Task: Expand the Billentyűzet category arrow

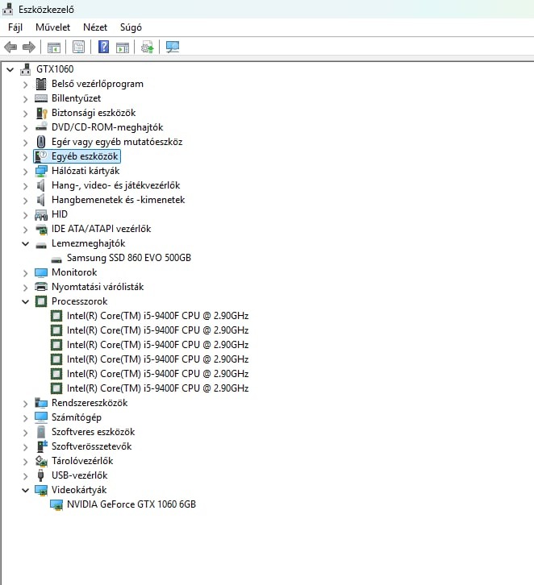Action: coord(25,99)
